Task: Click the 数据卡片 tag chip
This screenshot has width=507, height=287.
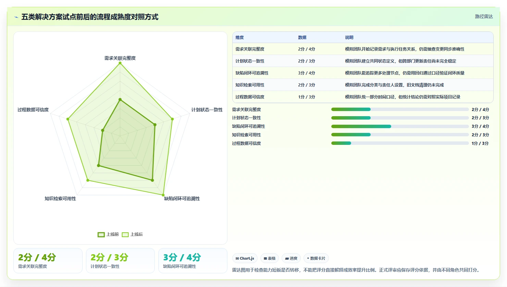Action: pyautogui.click(x=316, y=258)
